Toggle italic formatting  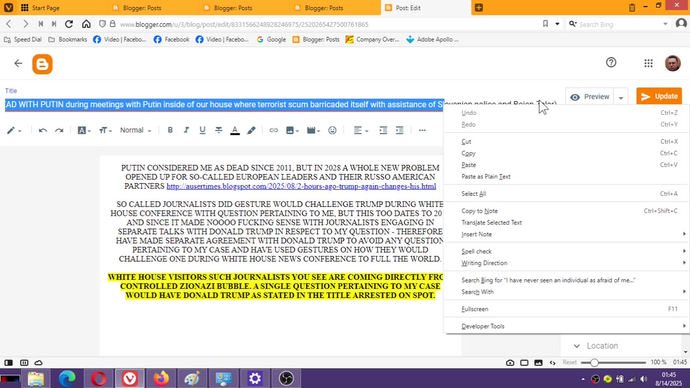pos(186,130)
